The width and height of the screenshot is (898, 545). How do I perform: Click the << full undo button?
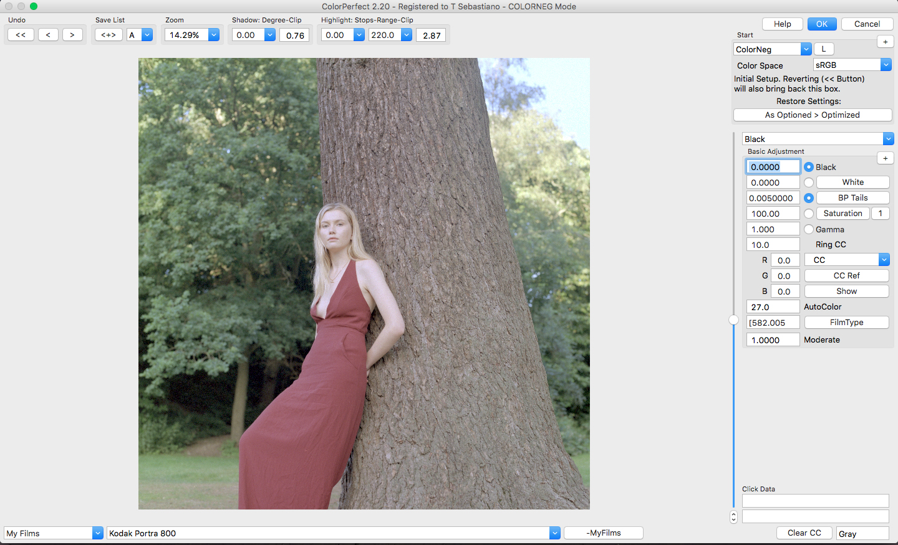(21, 35)
